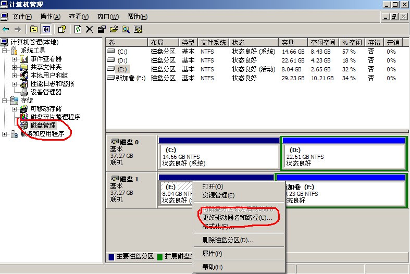This screenshot has height=274, width=410.
Task: Open the Help question-mark toolbar icon
Action: pyautogui.click(x=62, y=29)
